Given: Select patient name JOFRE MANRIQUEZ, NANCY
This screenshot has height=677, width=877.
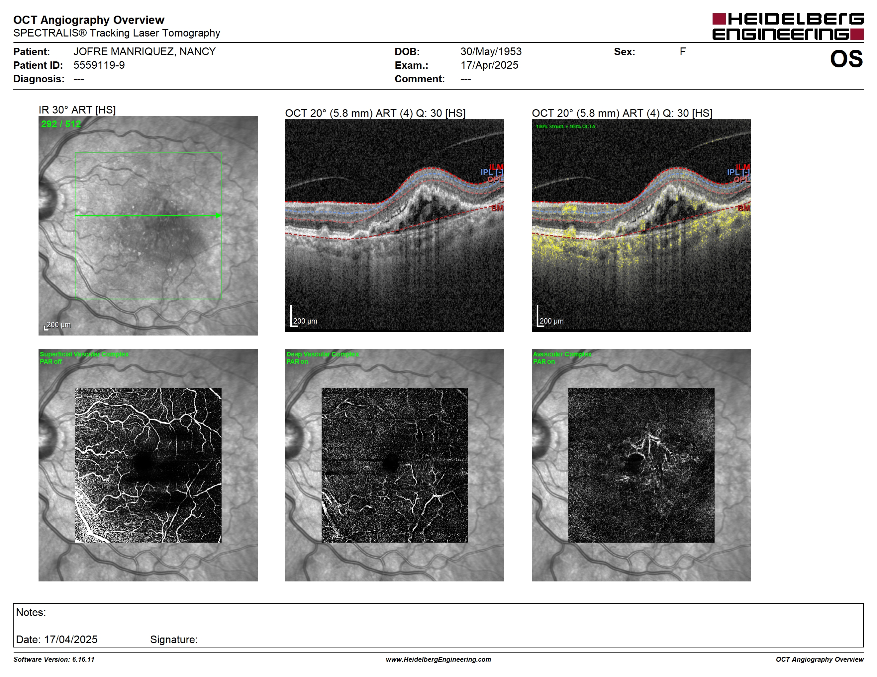Looking at the screenshot, I should tap(145, 52).
